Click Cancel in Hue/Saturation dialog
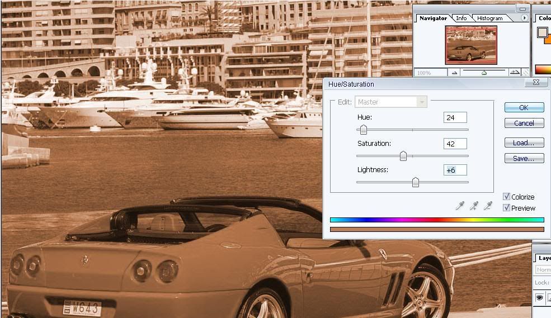 point(524,123)
